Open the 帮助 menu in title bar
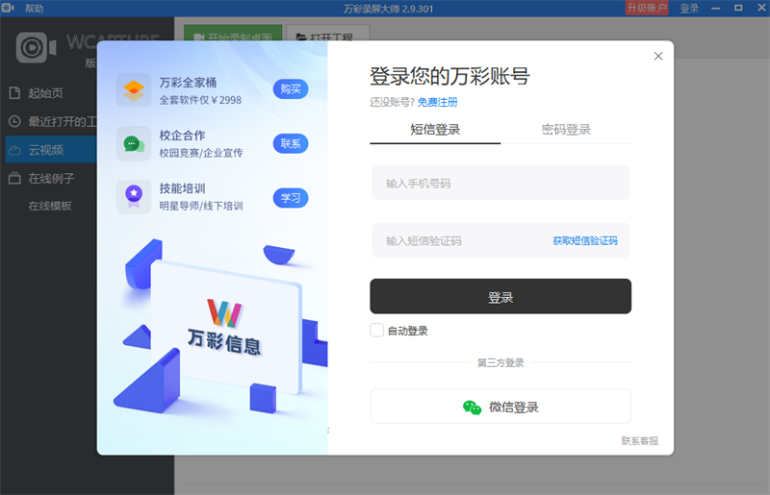 (35, 9)
